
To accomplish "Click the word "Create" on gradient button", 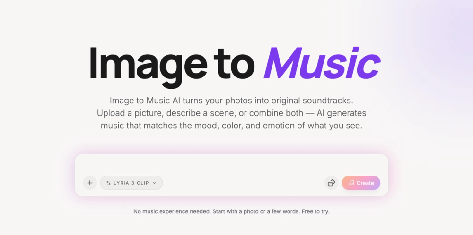I will point(365,183).
